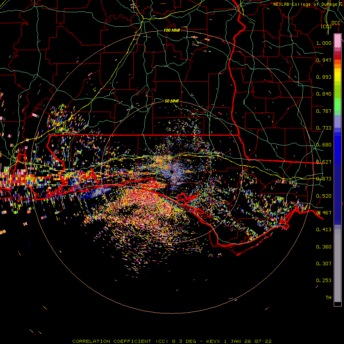Click the 50 NMI range ring label

click(172, 101)
